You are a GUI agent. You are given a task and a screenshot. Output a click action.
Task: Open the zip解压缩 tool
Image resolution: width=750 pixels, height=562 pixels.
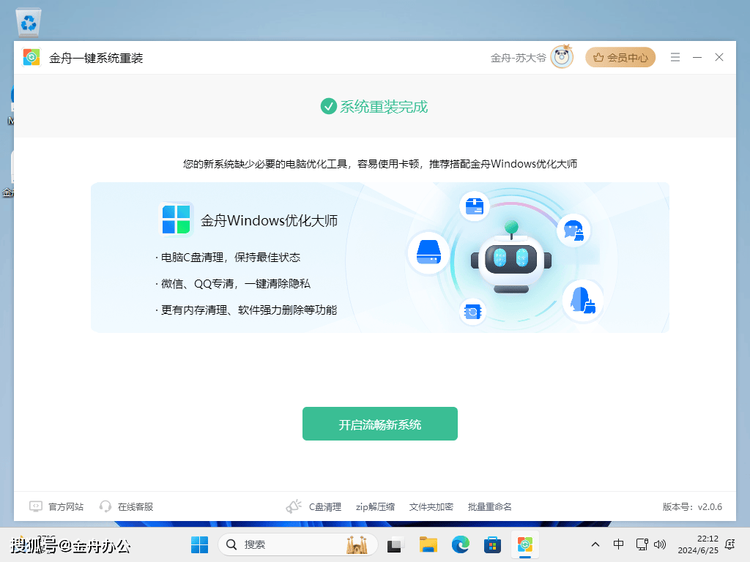[375, 506]
